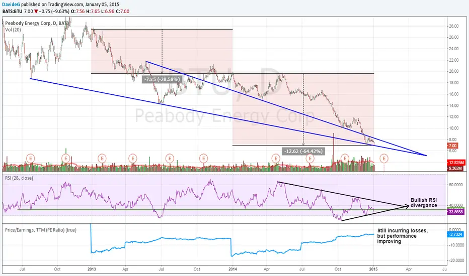Click the 16.00 price axis label

[x=453, y=94]
